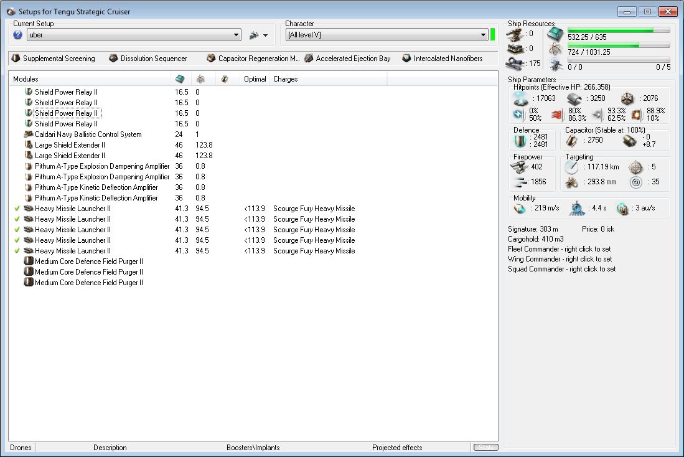Click the capacitor capacity icon 2750
684x457 pixels.
(x=572, y=141)
